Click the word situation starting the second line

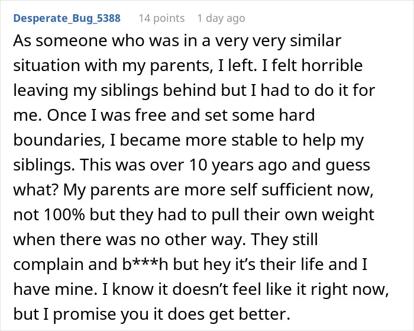click(47, 65)
